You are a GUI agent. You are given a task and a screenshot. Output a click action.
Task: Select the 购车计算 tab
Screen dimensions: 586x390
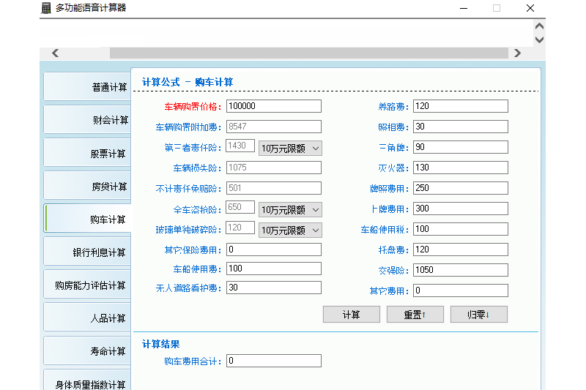[x=87, y=218]
